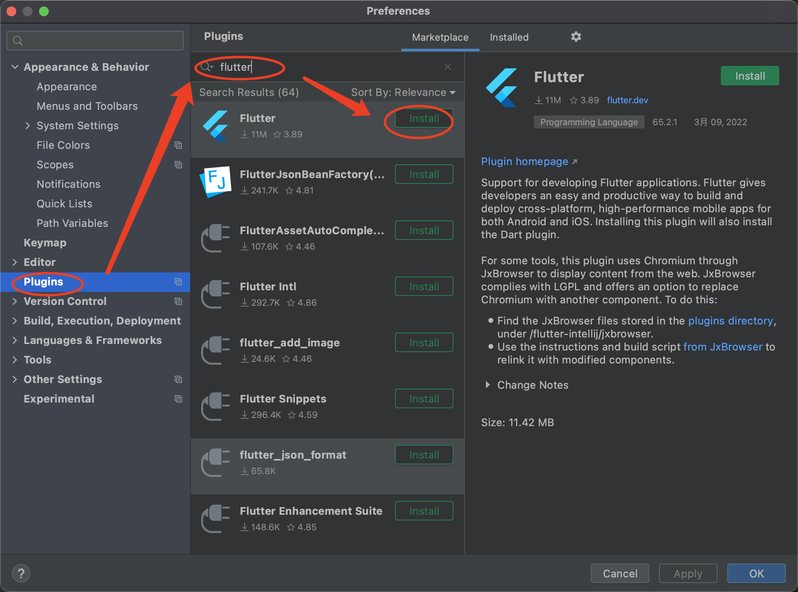Viewport: 798px width, 592px height.
Task: Select the Flutter Enhancement Suite plugin icon
Action: pyautogui.click(x=216, y=518)
